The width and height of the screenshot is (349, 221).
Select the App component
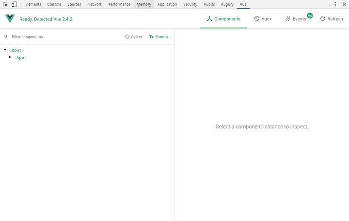20,58
